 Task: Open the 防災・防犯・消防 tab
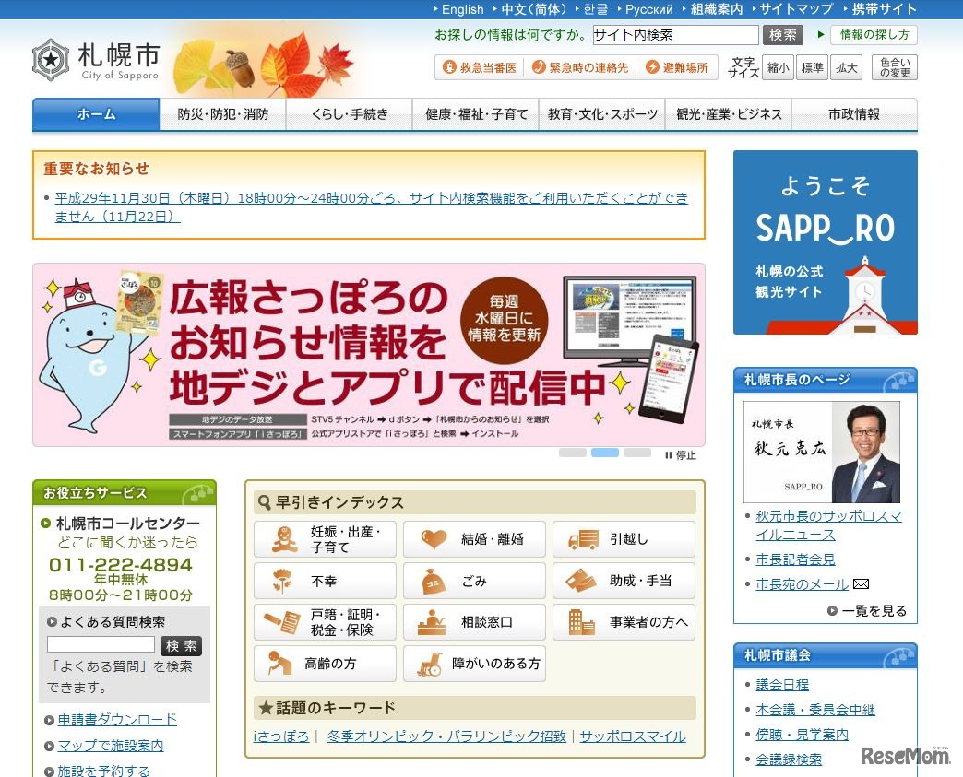tap(222, 114)
